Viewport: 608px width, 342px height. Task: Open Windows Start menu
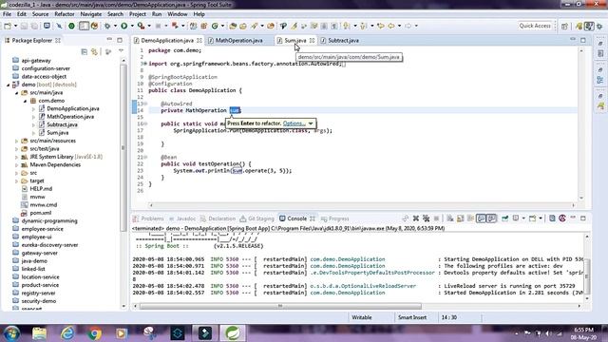[11, 333]
